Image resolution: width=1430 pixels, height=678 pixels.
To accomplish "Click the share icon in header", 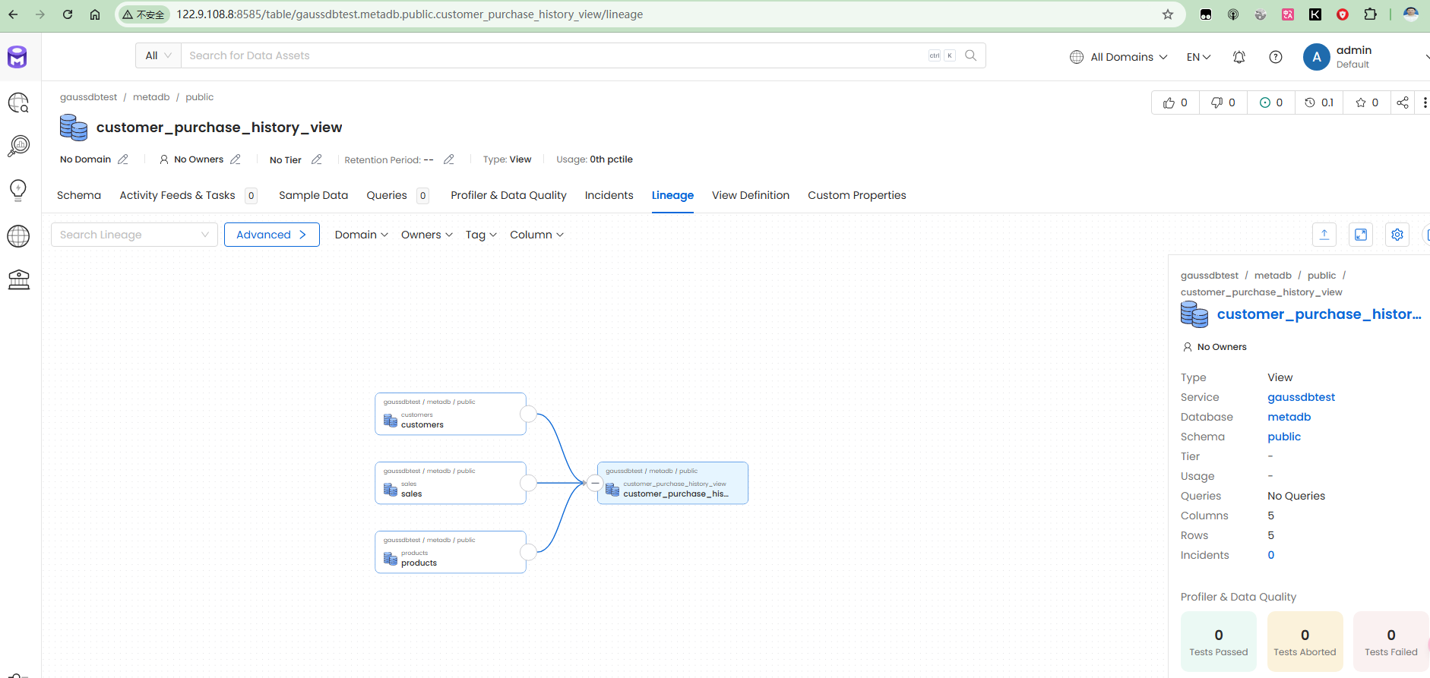I will pos(1403,102).
